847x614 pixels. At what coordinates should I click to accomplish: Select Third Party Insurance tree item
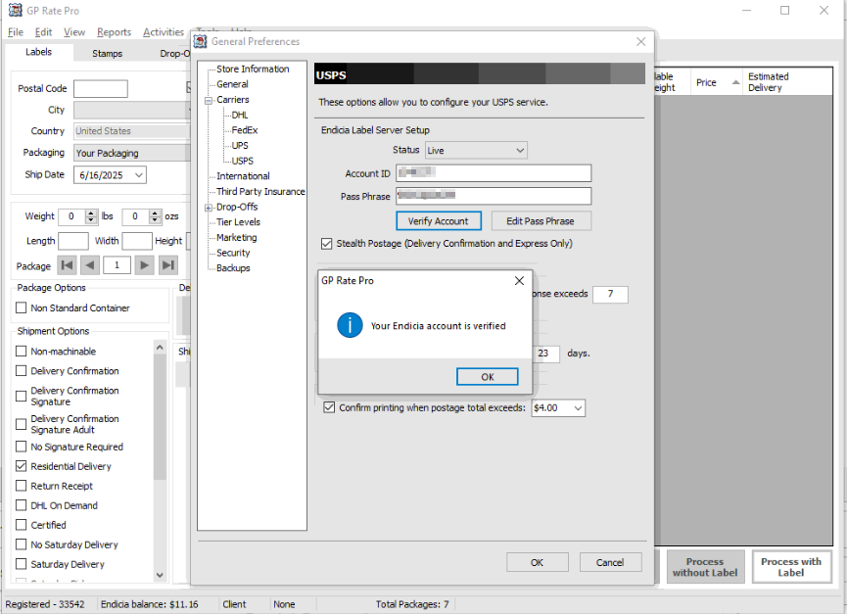click(260, 192)
